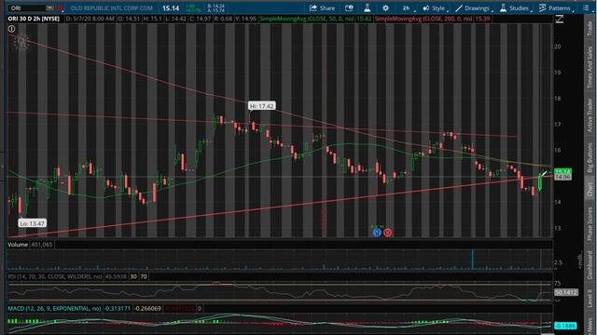Open the Style dropdown
Viewport: 597px width, 335px height.
(x=435, y=8)
